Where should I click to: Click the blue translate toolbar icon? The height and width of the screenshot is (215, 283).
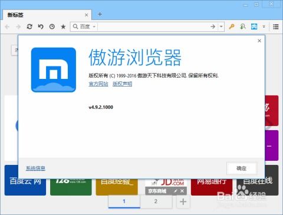tap(254, 27)
